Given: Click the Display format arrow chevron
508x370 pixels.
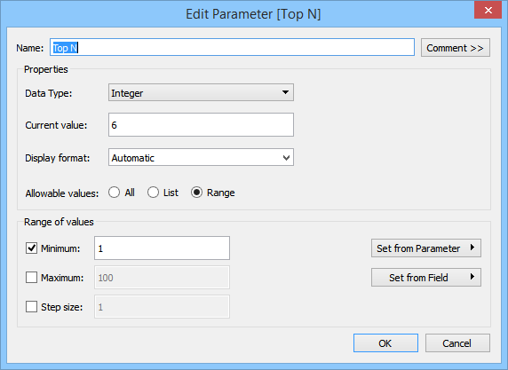Looking at the screenshot, I should [x=286, y=158].
